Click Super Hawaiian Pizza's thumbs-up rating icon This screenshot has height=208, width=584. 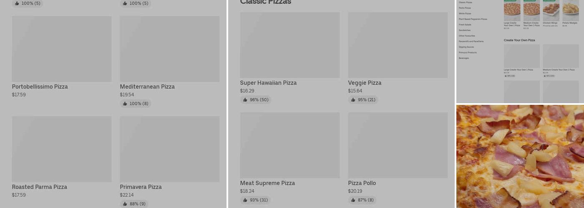245,100
